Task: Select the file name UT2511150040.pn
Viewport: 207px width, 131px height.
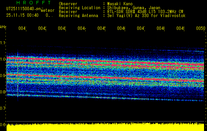Action: pyautogui.click(x=24, y=9)
